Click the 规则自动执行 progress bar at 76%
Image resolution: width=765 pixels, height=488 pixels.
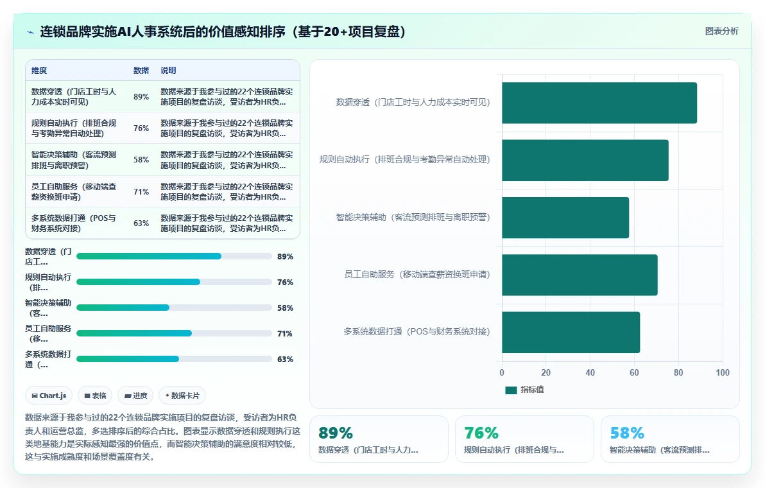(174, 282)
